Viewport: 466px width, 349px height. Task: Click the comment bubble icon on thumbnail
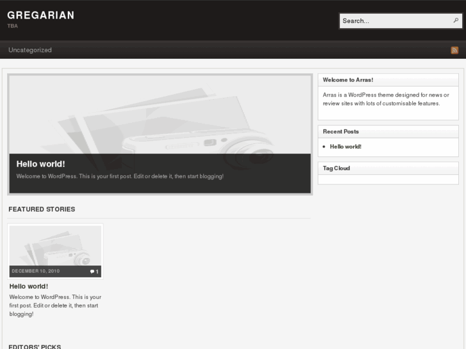(x=92, y=272)
